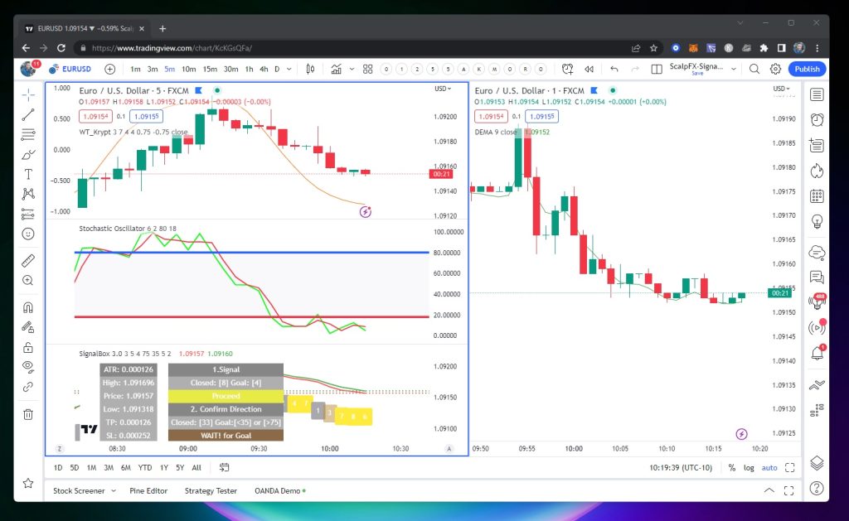
Task: Click the chart settings gear icon
Action: click(x=775, y=69)
